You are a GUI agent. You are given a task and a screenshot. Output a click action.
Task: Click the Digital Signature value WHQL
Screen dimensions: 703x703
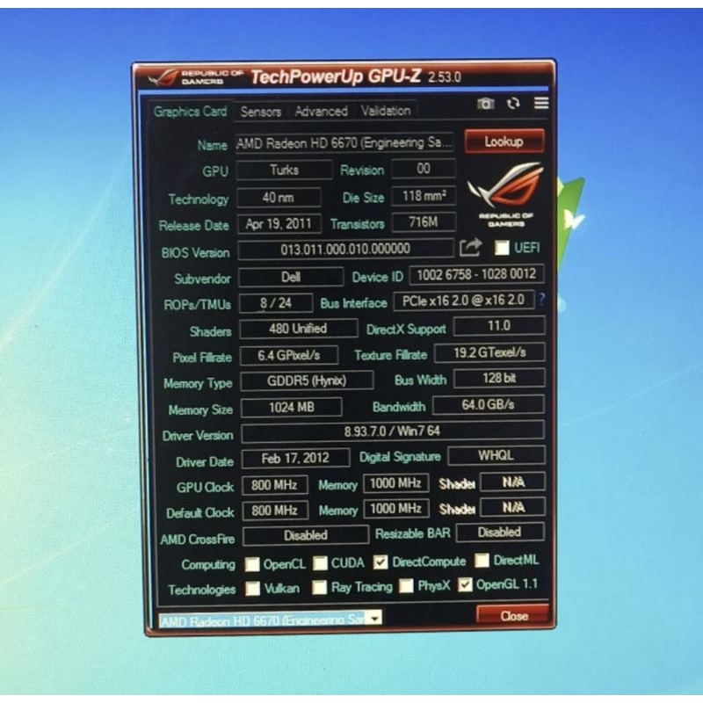point(496,455)
